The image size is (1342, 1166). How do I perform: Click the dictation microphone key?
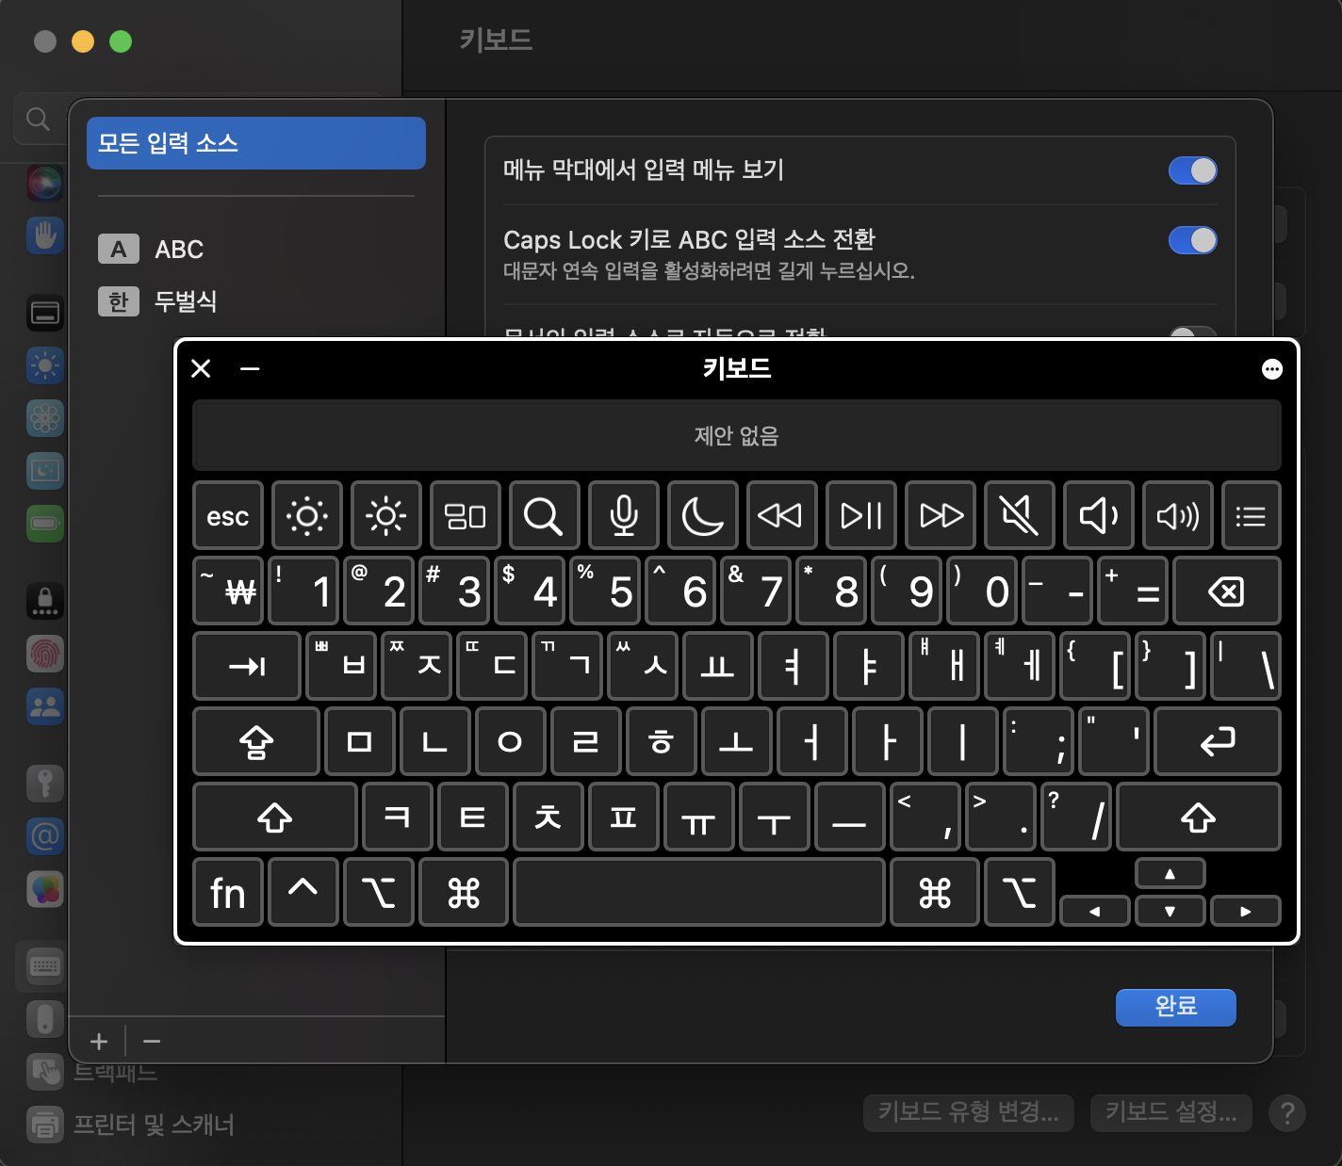click(624, 515)
